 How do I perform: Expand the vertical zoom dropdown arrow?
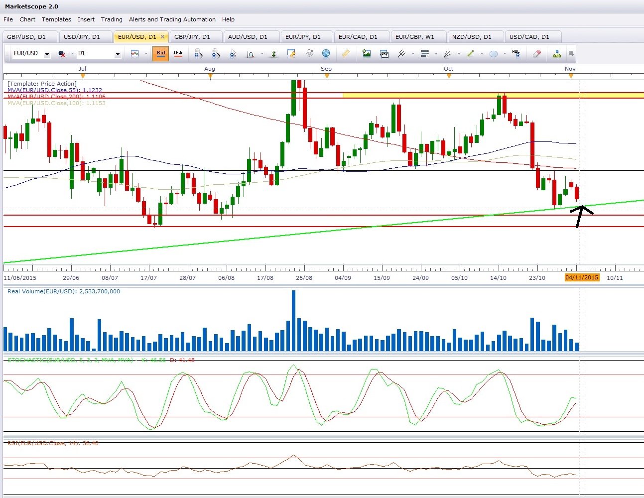[x=262, y=53]
